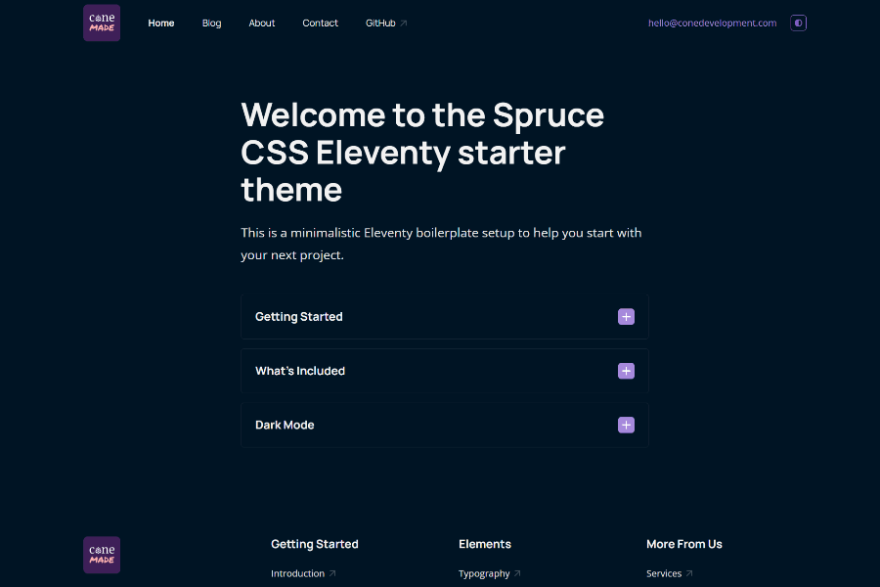Expand the Dark Mode accordion
Image resolution: width=880 pixels, height=587 pixels.
click(x=445, y=425)
